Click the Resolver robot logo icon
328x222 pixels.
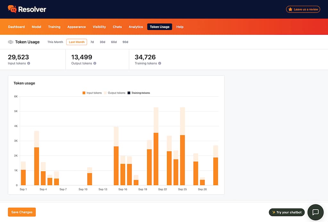12,9
